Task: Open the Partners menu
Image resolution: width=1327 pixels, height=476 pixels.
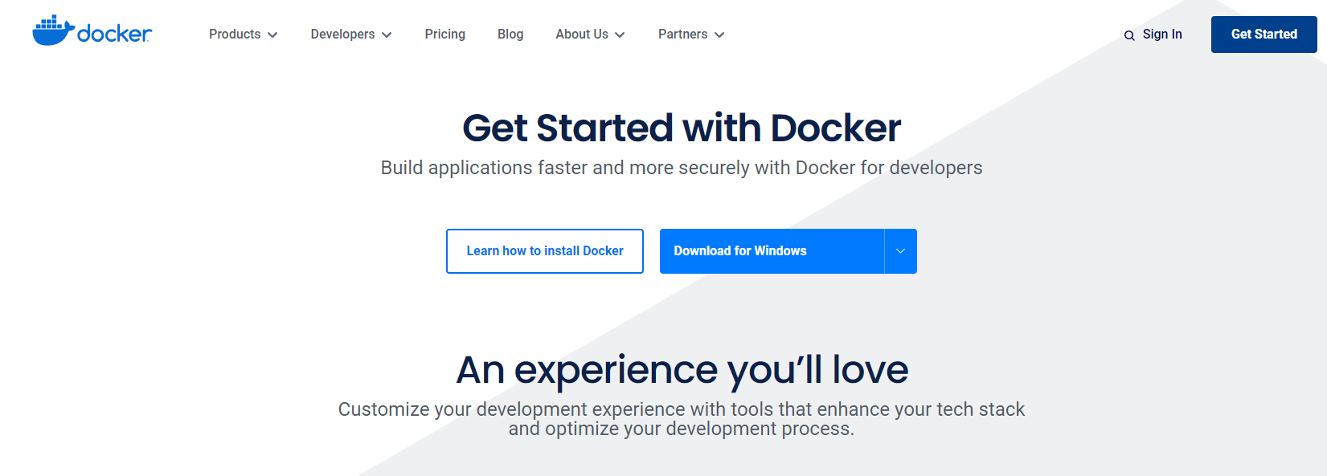Action: click(x=691, y=35)
